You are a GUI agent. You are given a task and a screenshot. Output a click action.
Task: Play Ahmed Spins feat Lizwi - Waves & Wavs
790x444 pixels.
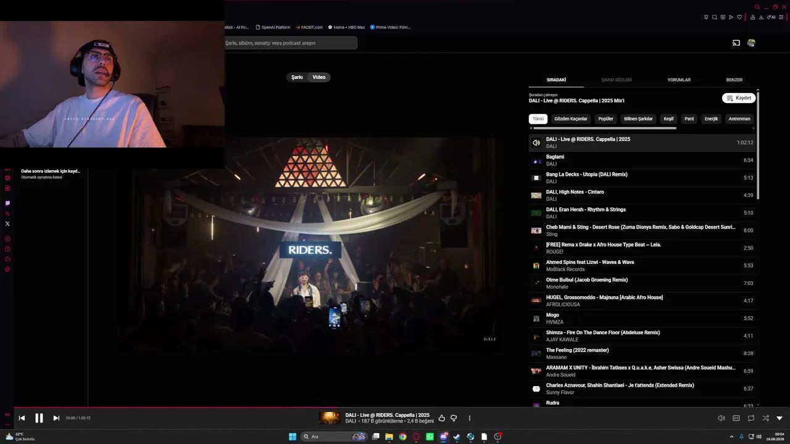coord(642,266)
